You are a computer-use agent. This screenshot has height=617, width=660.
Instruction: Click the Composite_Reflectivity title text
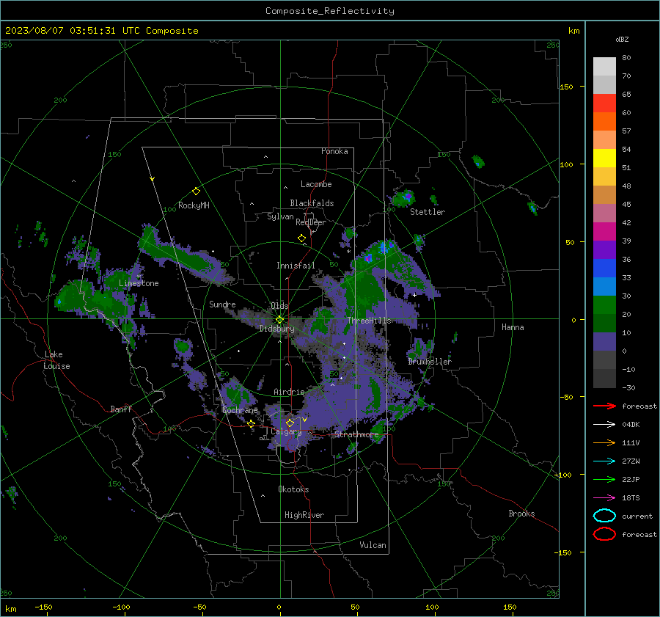[330, 11]
